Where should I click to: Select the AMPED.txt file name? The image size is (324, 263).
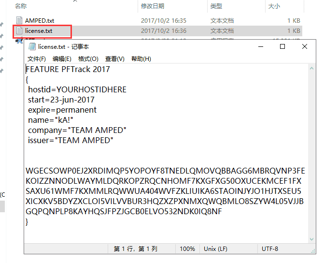pos(40,20)
